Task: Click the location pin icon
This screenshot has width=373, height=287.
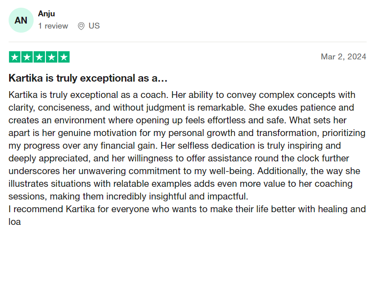Action: (x=81, y=26)
